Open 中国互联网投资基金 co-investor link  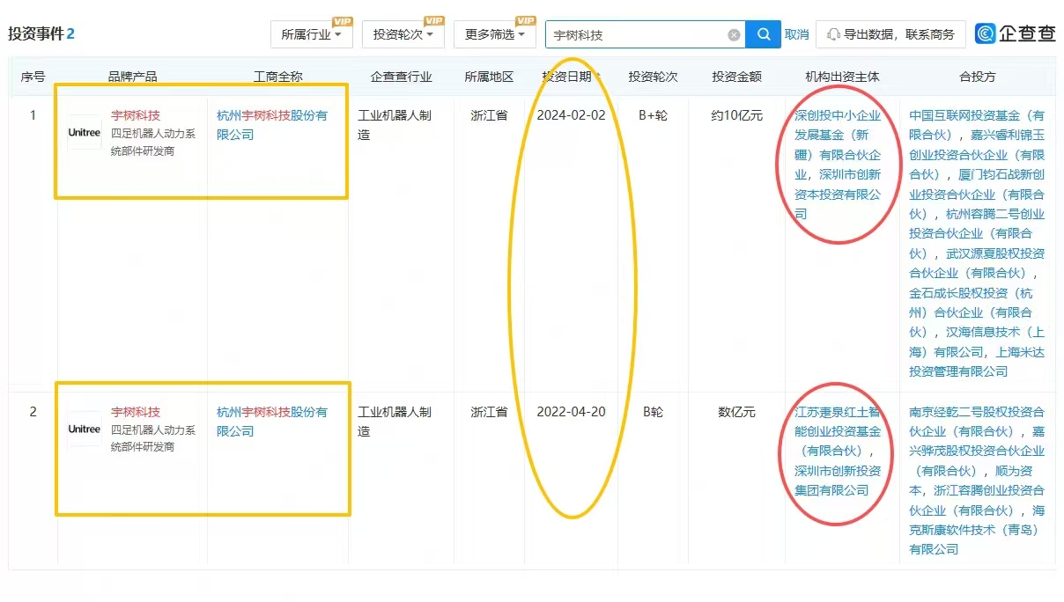pyautogui.click(x=977, y=125)
